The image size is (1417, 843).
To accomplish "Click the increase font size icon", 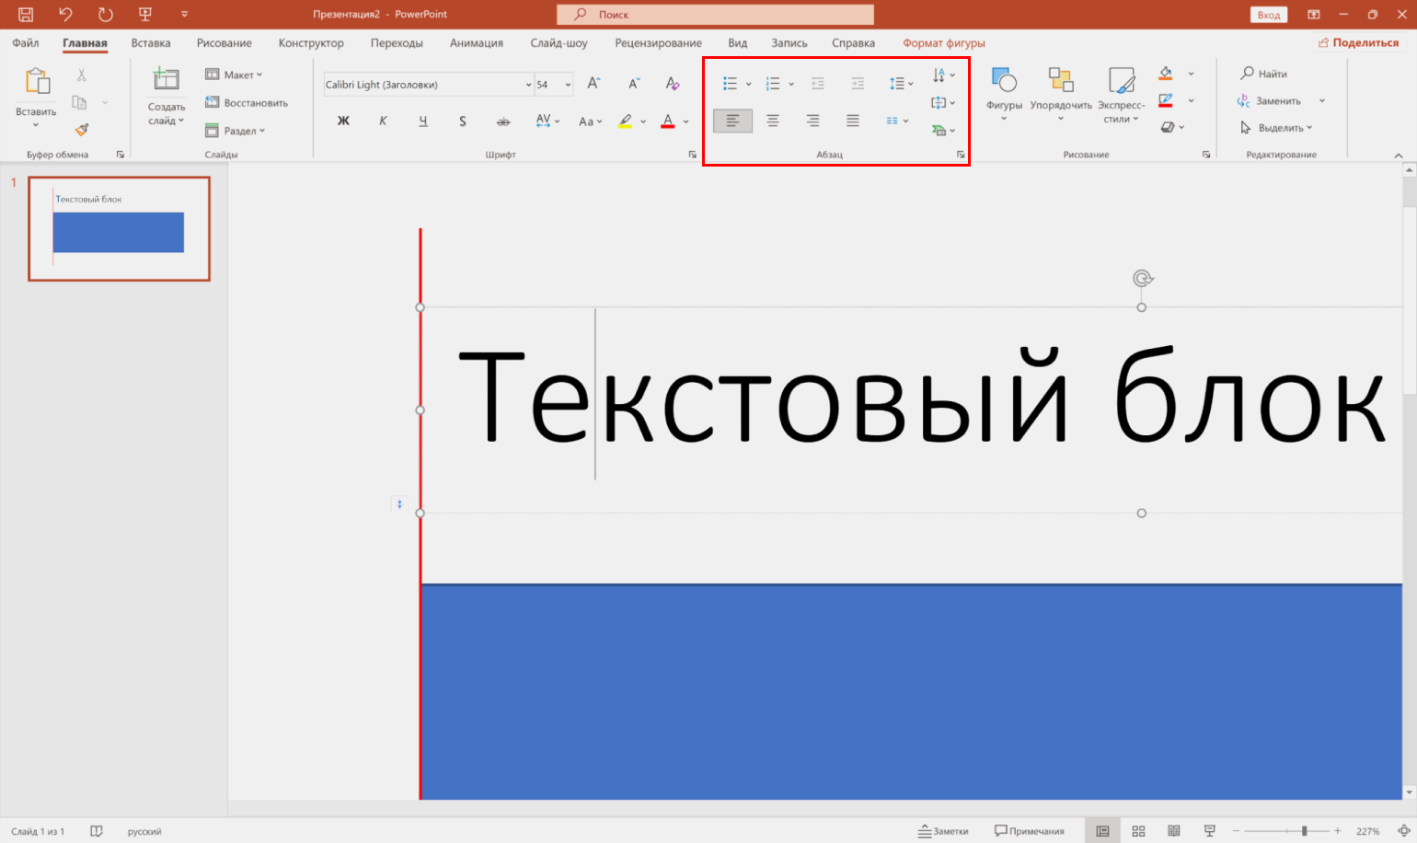I will (593, 84).
